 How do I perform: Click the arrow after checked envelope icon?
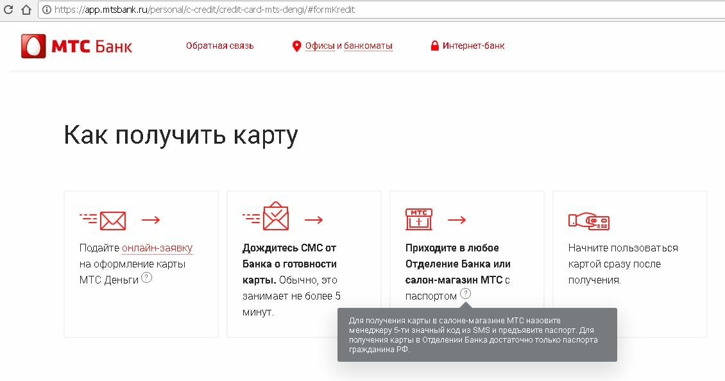pyautogui.click(x=314, y=220)
